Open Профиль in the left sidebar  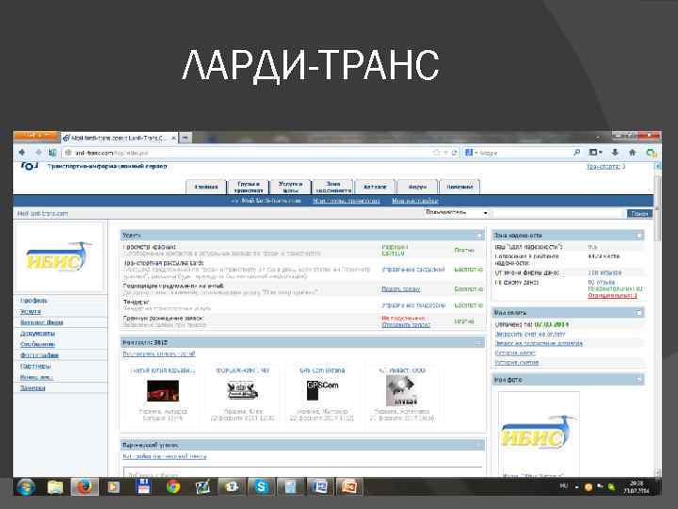pos(34,301)
